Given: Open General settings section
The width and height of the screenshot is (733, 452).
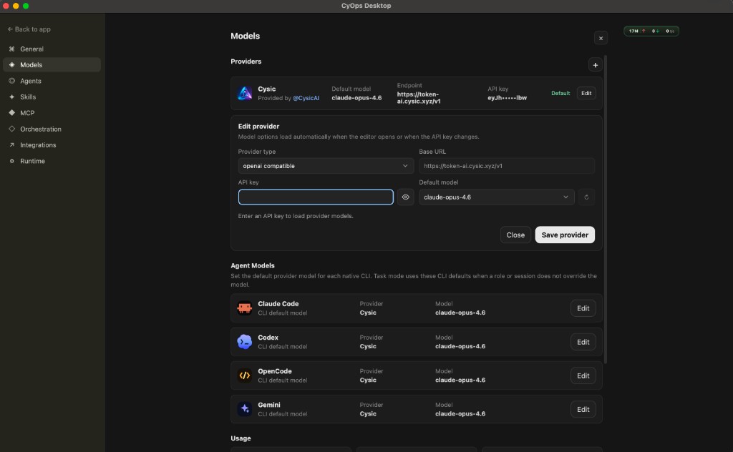Looking at the screenshot, I should pos(52,49).
